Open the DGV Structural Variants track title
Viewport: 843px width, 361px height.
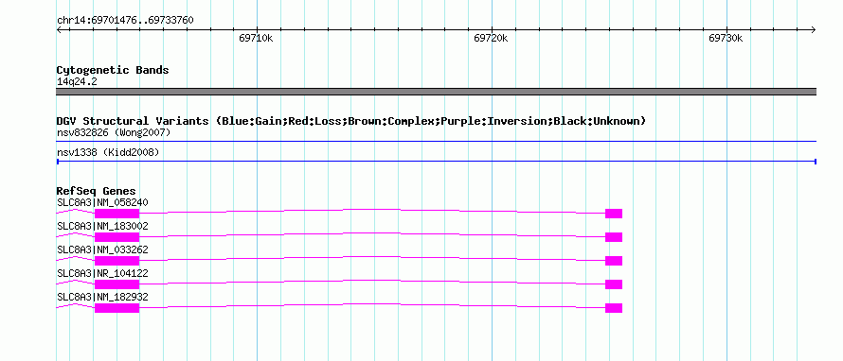[x=351, y=121]
